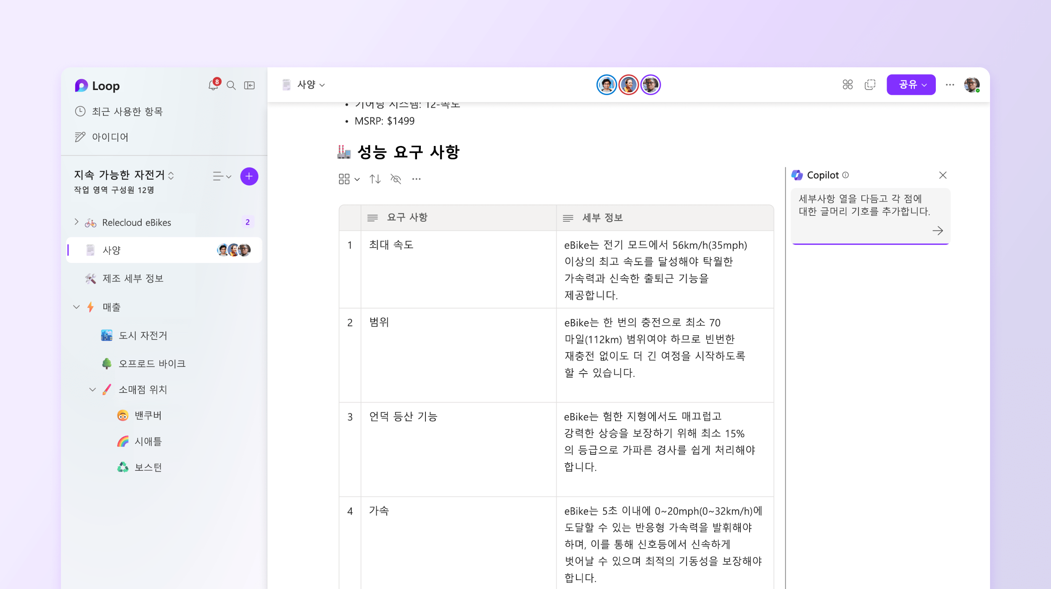Viewport: 1051px width, 589px height.
Task: Select the Relecloud eBikes page
Action: point(137,223)
